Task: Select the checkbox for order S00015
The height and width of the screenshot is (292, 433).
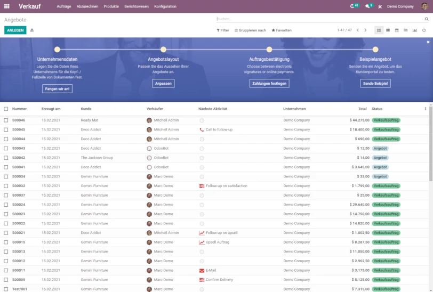Action: 6,242
